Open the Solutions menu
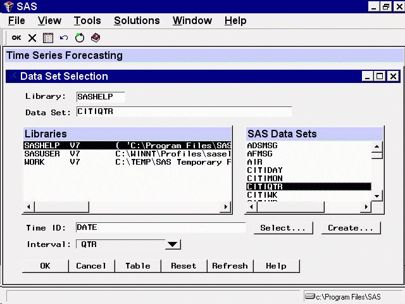The width and height of the screenshot is (405, 304). [137, 21]
